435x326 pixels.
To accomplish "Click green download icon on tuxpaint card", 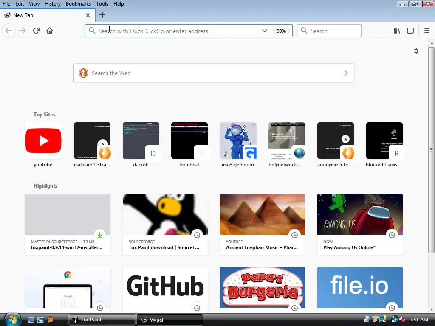I will coord(100,235).
